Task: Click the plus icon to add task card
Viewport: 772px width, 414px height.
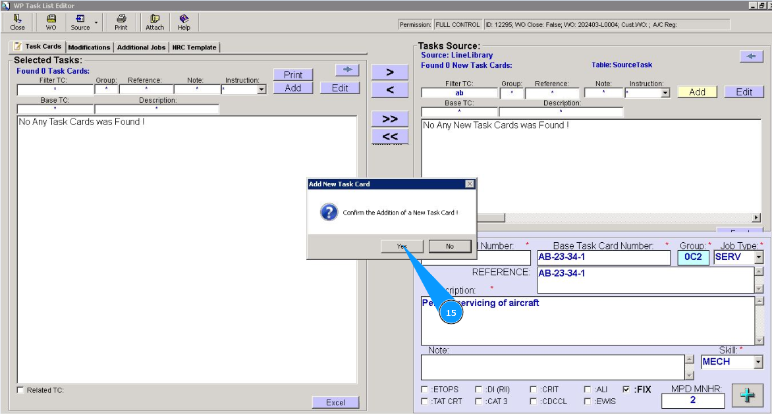Action: (x=747, y=396)
